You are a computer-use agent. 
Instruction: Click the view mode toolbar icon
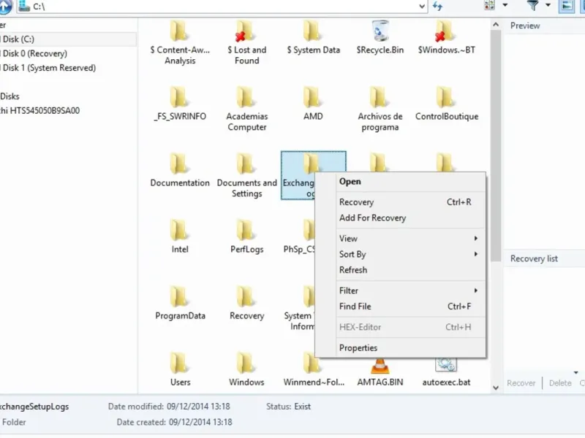coord(489,5)
